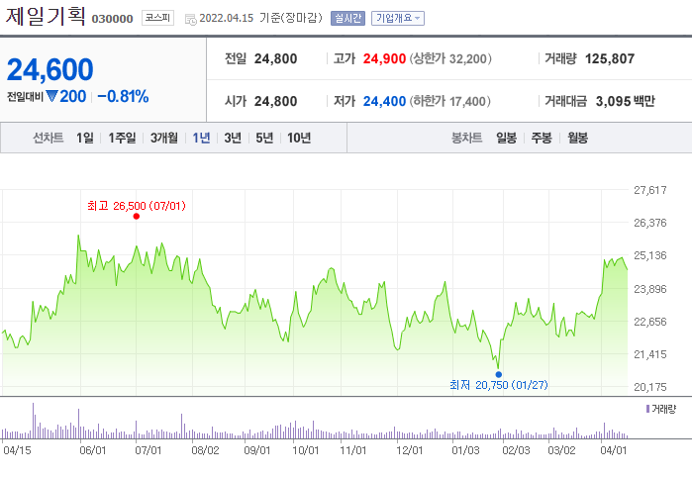Click the 거래량 value 125,807
The image size is (692, 478).
(x=610, y=58)
